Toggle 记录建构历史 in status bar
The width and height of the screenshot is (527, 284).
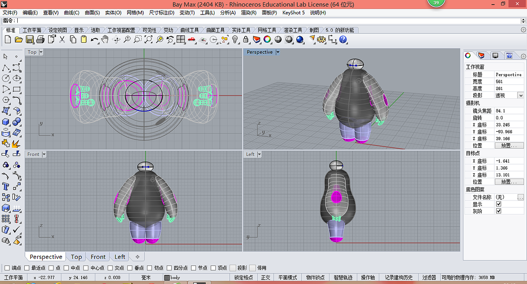398,278
